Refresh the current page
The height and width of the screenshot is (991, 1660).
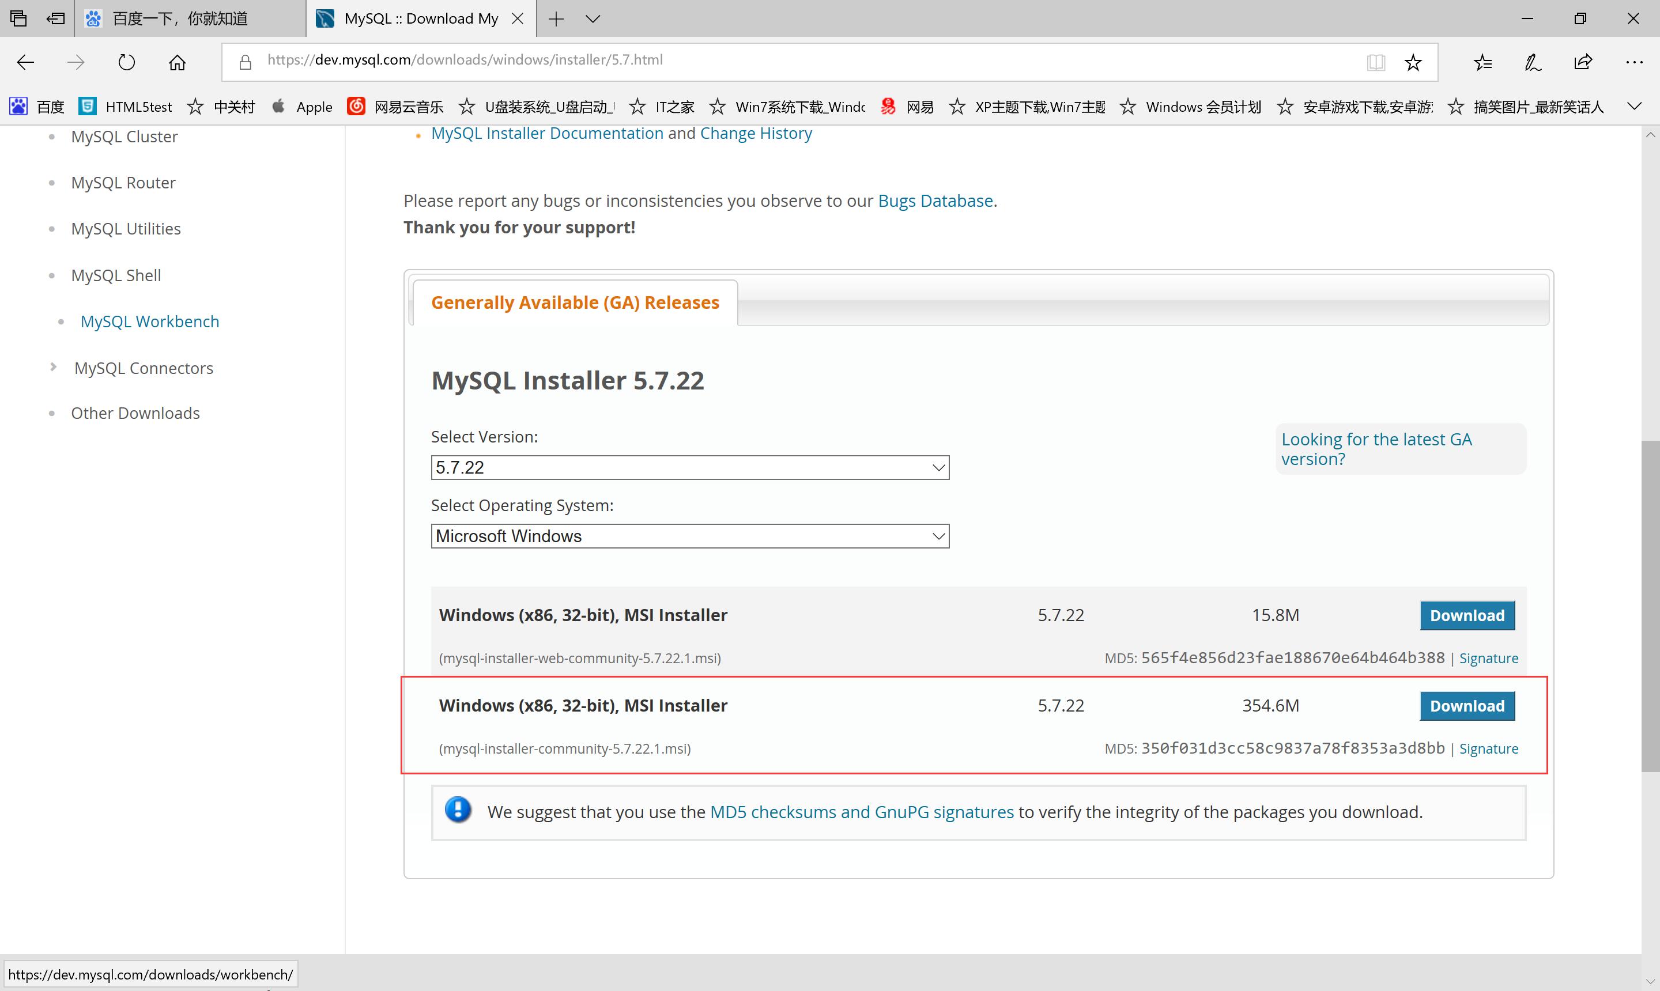(126, 62)
